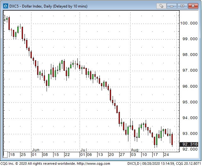Click date label 27 on time axis
The image size is (202, 166).
[x=122, y=155]
